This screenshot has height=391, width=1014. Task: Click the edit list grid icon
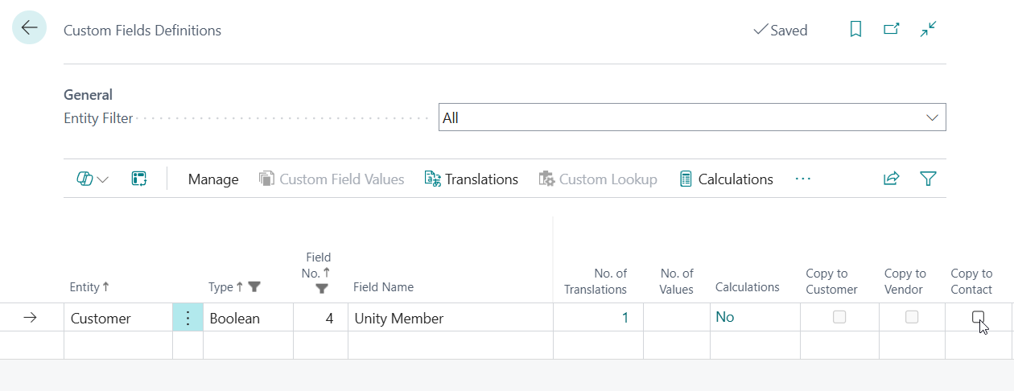pos(138,179)
